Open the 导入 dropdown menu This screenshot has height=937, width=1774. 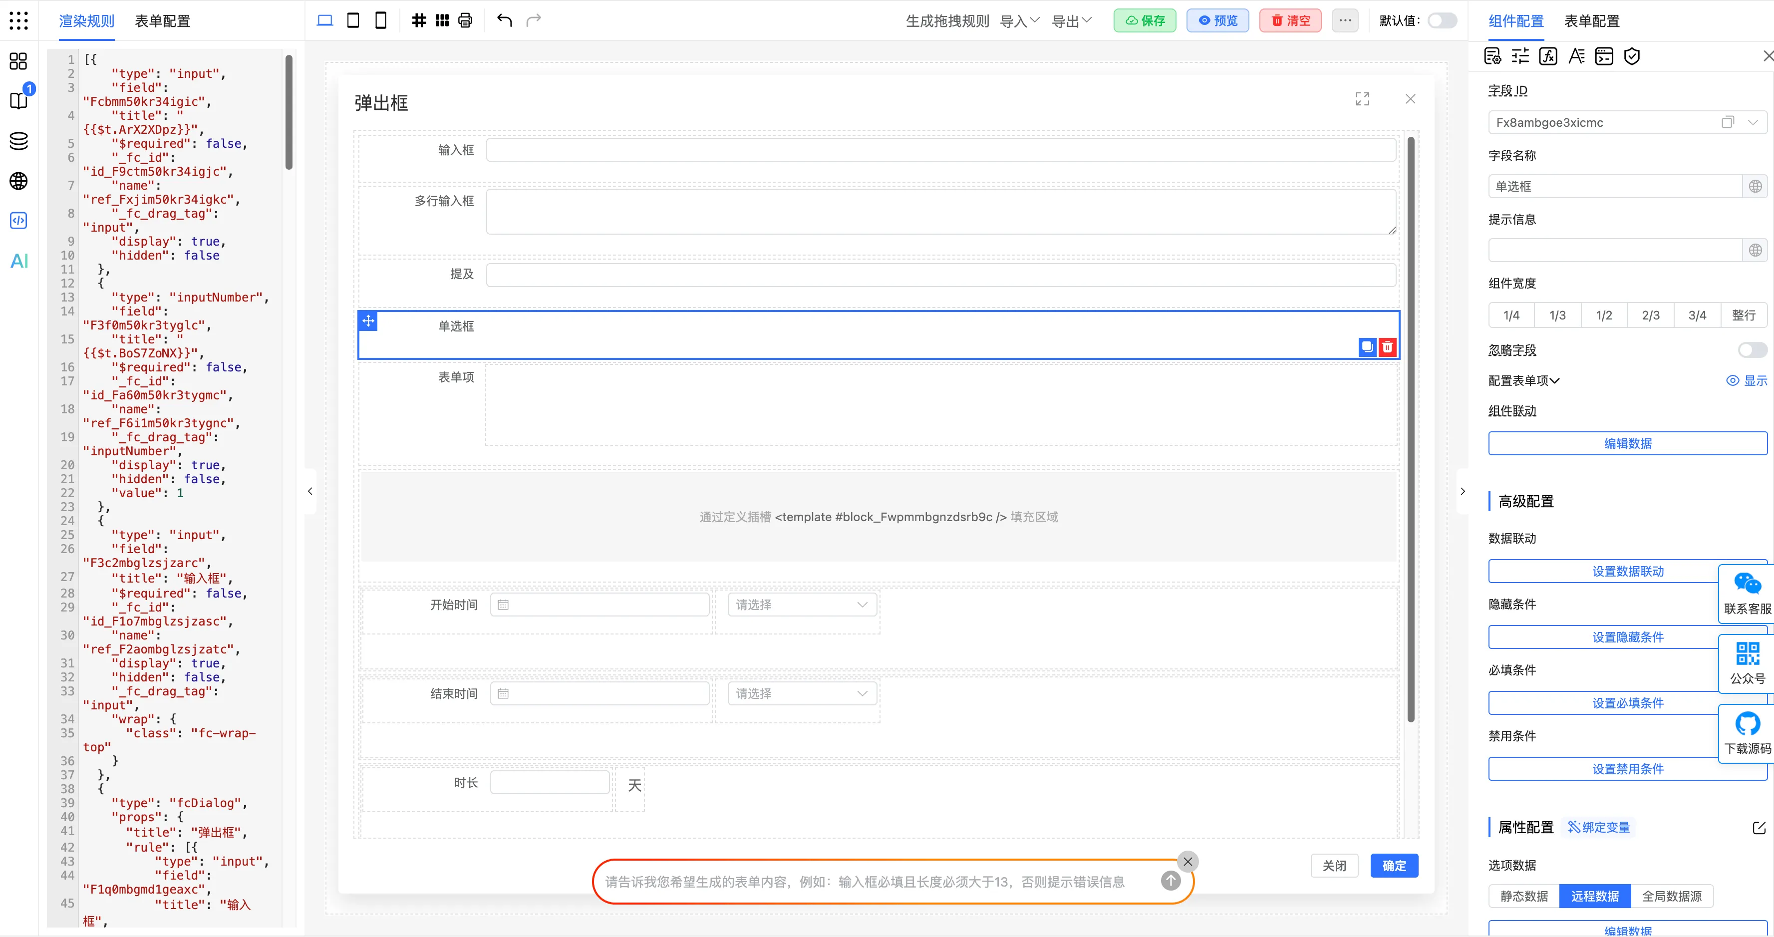click(x=1019, y=21)
